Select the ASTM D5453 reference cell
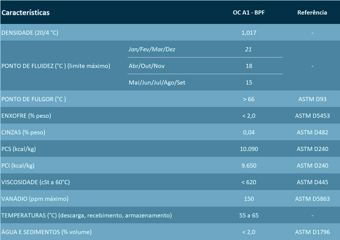This screenshot has width=340, height=240. click(312, 116)
